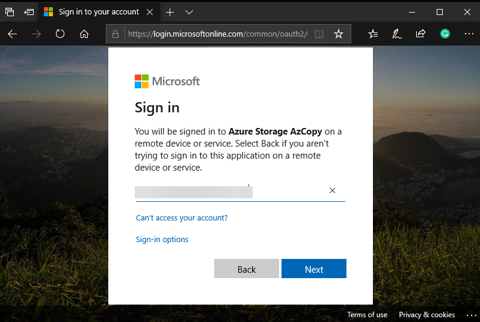Add page to favorites star

[339, 34]
